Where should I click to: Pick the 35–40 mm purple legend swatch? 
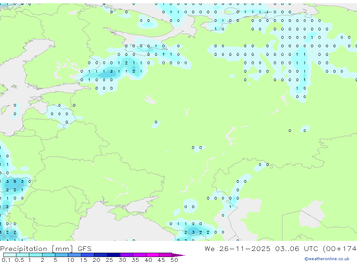(140, 255)
